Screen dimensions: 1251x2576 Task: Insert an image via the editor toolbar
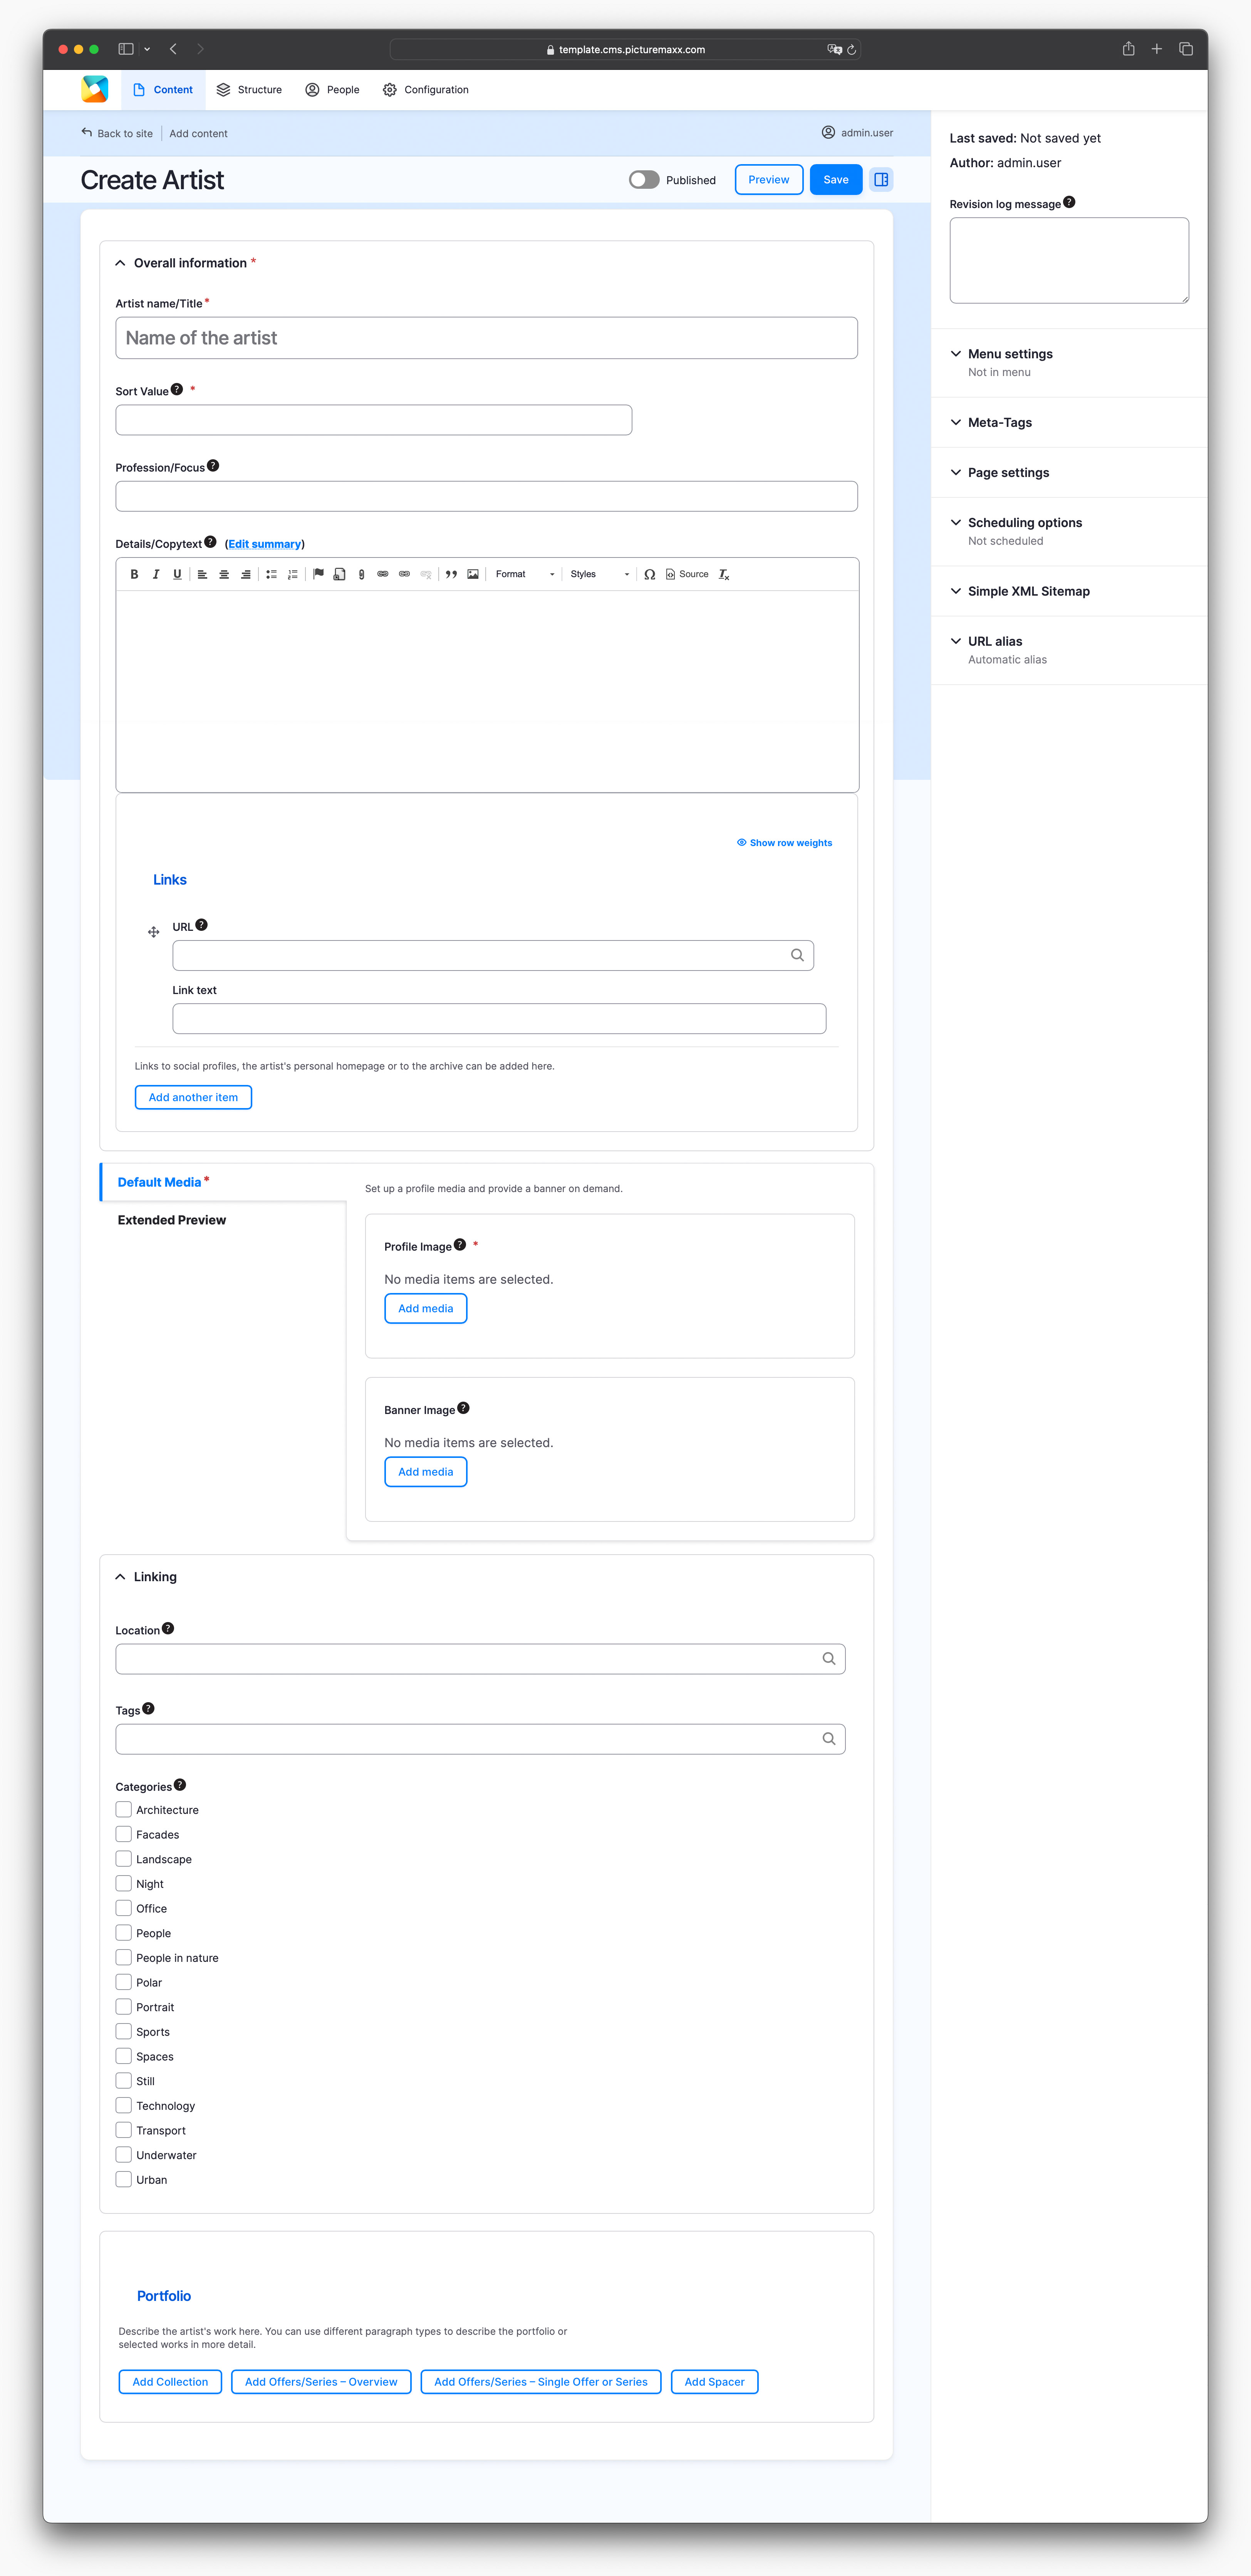click(x=473, y=574)
